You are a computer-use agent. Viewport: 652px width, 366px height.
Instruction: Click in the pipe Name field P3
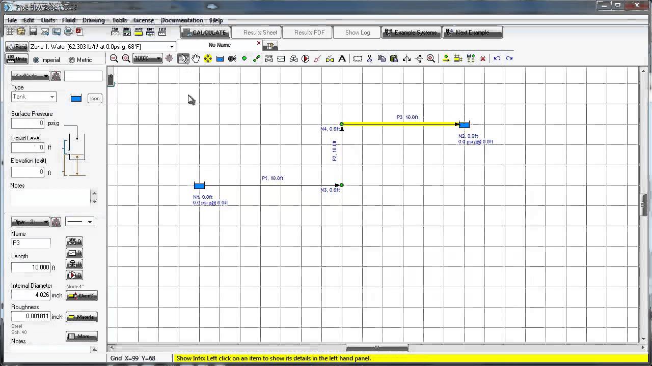click(x=31, y=243)
